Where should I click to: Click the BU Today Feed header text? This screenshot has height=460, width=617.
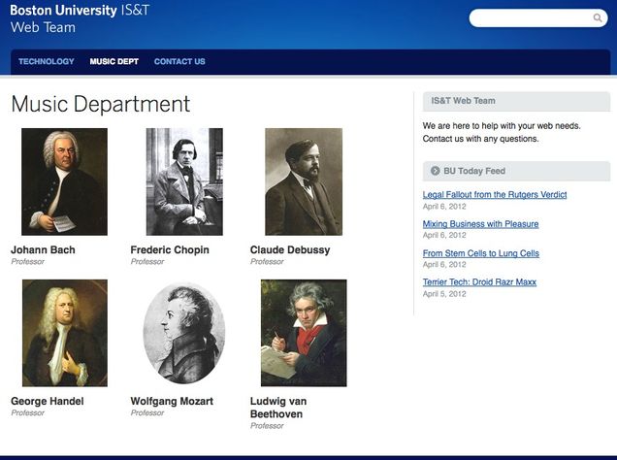(474, 171)
